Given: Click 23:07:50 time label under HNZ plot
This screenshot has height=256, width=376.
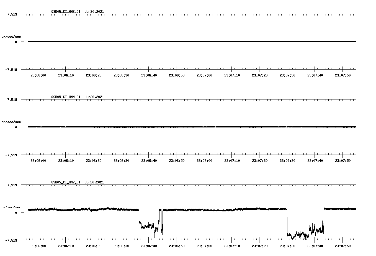Looking at the screenshot, I should tap(343, 246).
